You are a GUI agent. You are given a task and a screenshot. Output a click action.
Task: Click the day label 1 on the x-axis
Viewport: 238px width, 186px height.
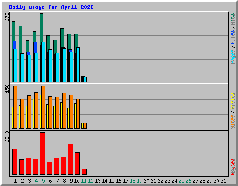15,181
